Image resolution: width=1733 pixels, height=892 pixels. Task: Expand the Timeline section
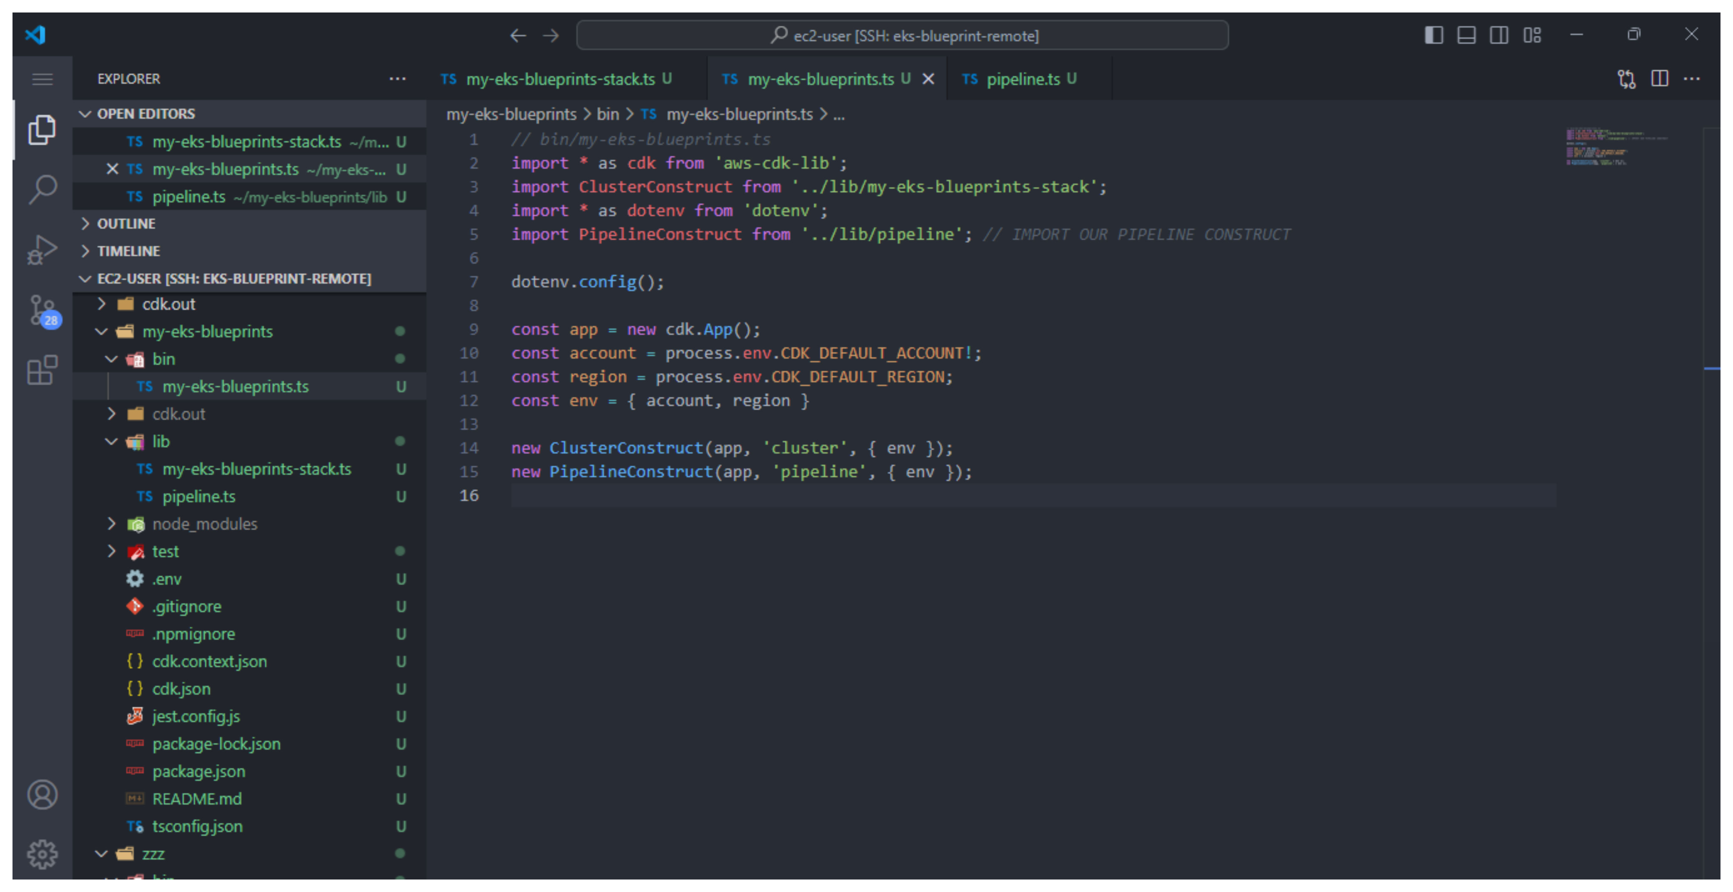(249, 251)
